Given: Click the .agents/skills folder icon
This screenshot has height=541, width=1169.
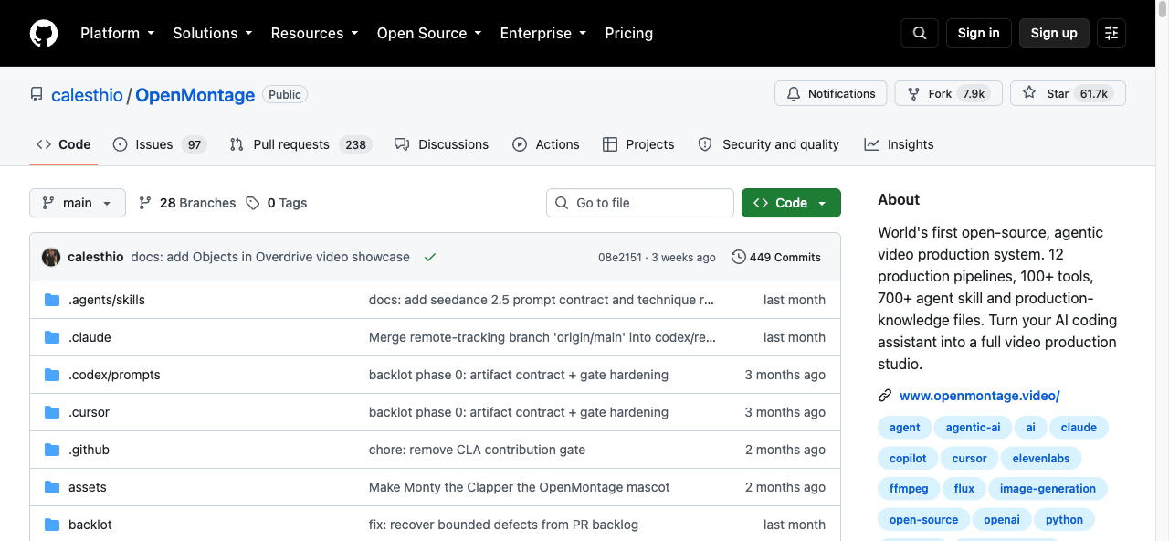Looking at the screenshot, I should tap(52, 300).
